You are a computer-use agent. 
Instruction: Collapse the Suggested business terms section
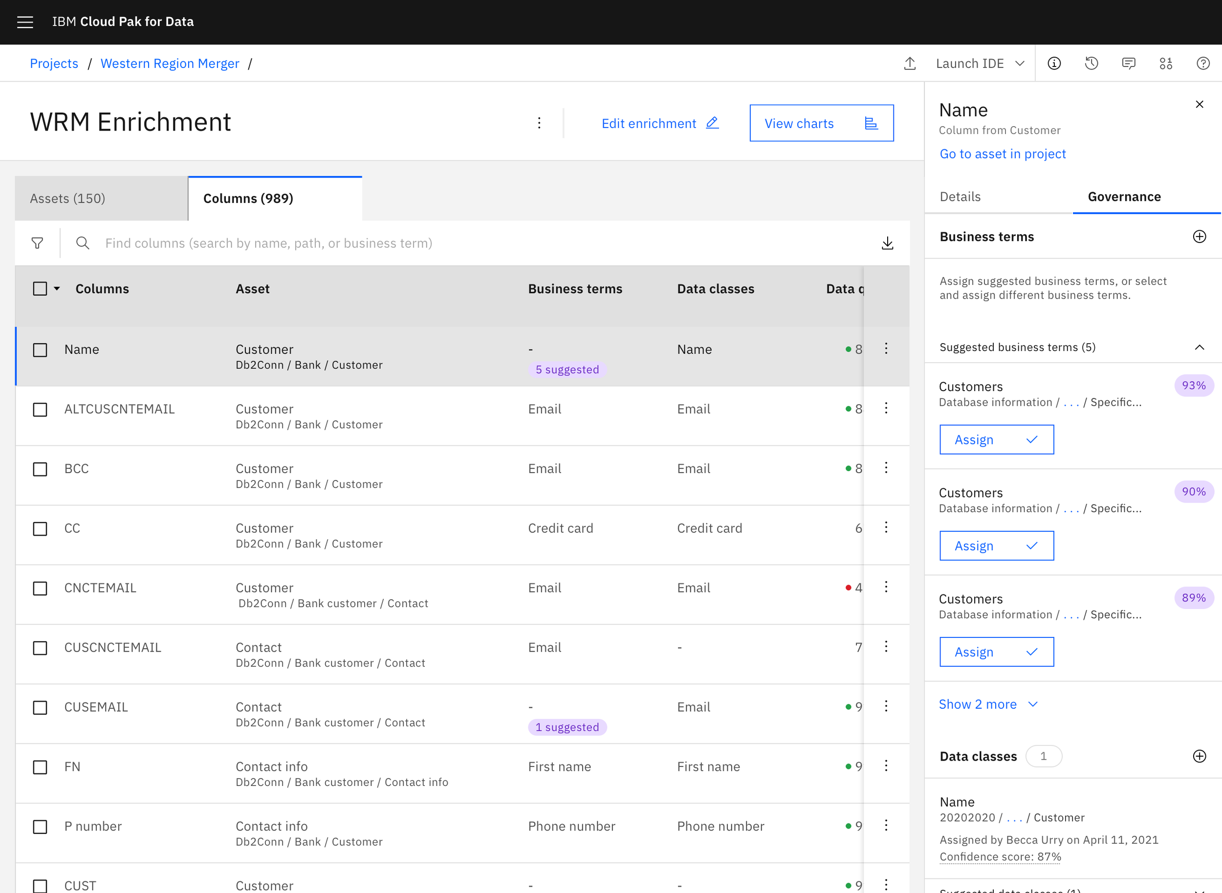coord(1200,347)
